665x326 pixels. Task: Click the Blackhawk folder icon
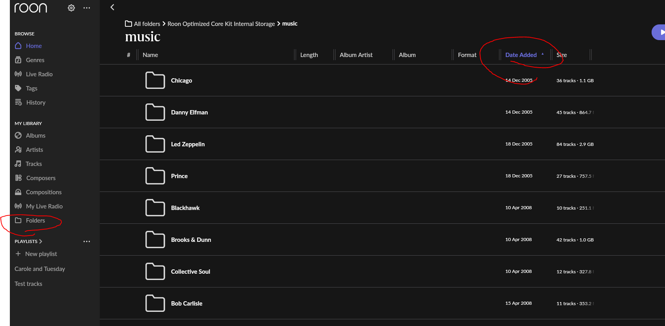pos(155,208)
